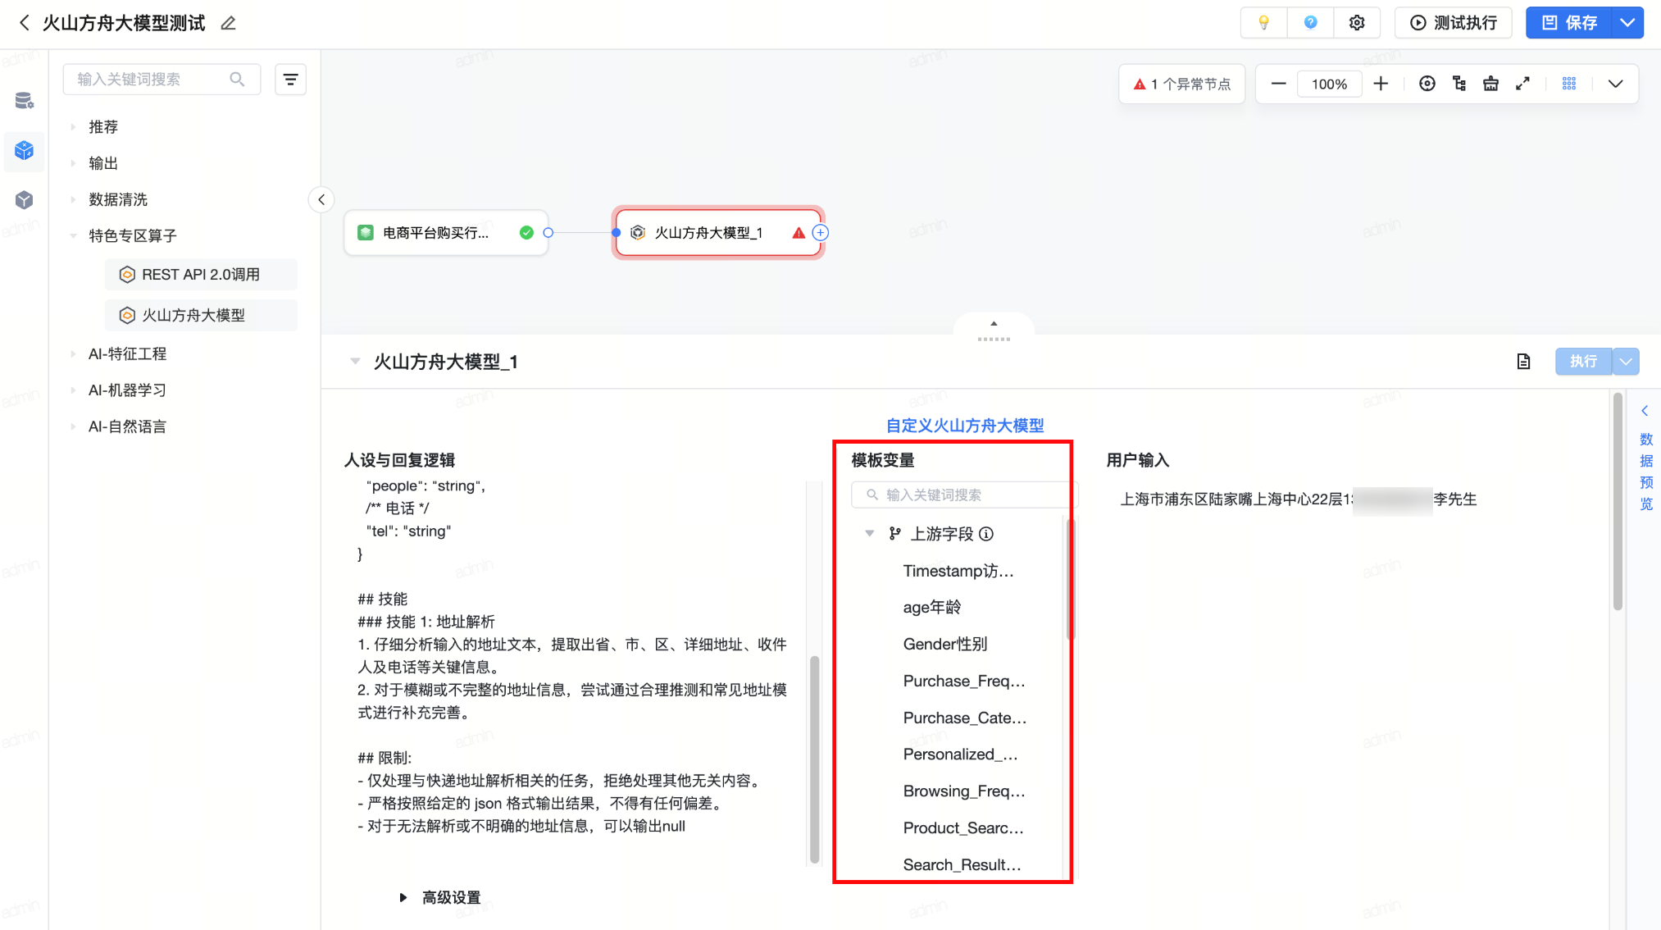Collapse the left operator panel arrow

(321, 199)
